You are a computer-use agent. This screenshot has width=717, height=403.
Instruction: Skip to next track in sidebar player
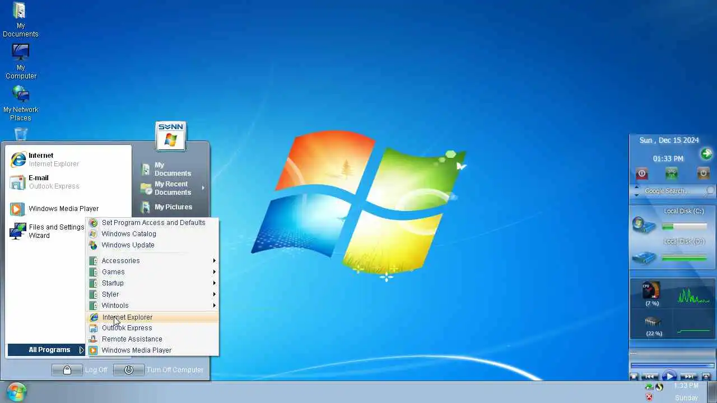pyautogui.click(x=690, y=377)
